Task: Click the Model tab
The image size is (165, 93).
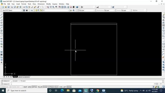Action: point(15,77)
